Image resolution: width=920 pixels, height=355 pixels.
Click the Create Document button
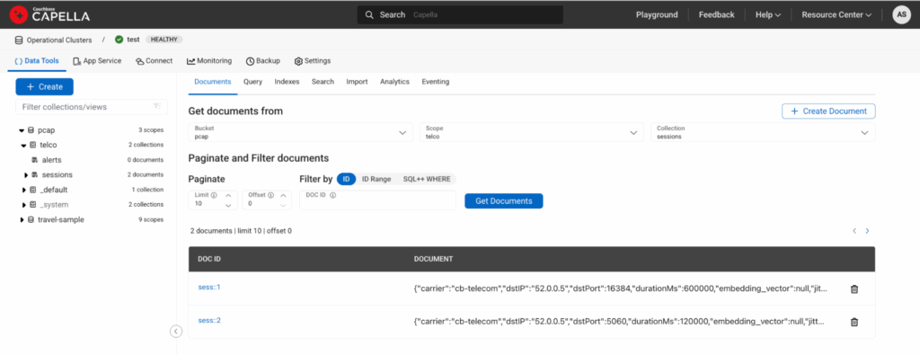[828, 111]
